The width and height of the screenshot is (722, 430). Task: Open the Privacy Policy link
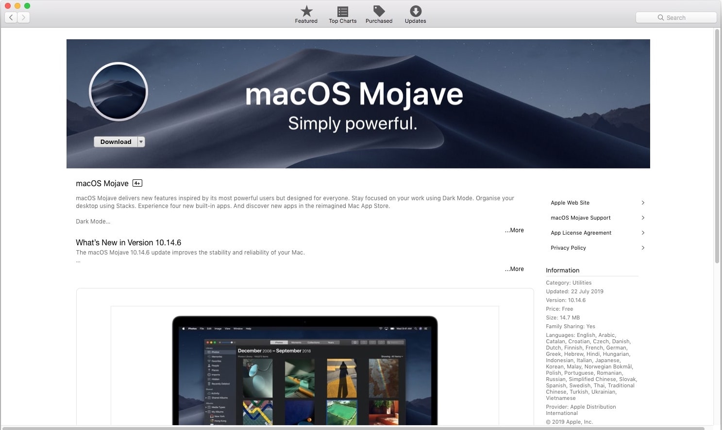[568, 248]
